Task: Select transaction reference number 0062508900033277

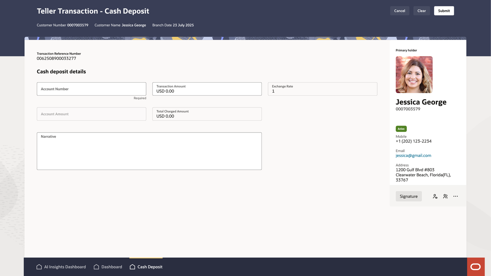Action: tap(56, 58)
